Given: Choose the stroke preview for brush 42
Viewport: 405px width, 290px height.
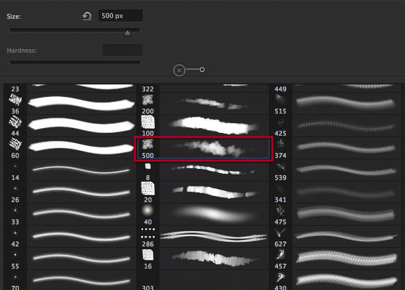Looking at the screenshot, I should coord(82,237).
